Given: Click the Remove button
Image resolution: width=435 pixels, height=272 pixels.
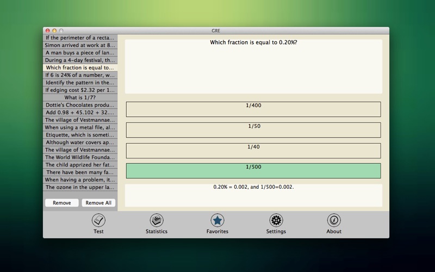Looking at the screenshot, I should coord(62,203).
